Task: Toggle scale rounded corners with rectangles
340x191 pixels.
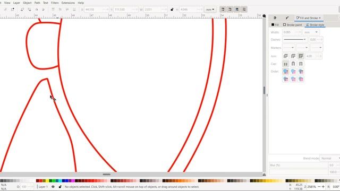Action: click(230, 10)
